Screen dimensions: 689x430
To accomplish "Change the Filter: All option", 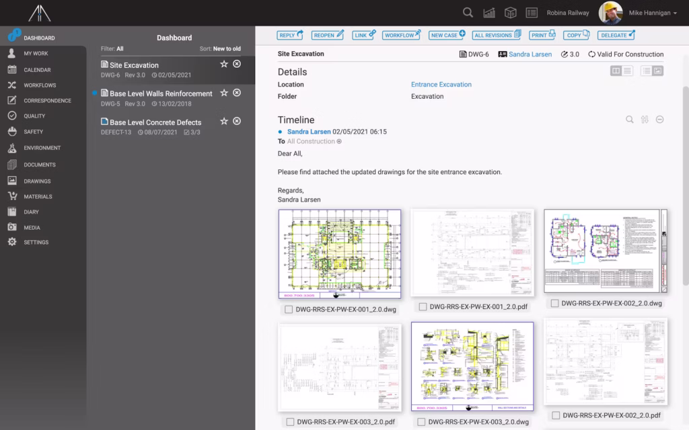I will point(112,48).
